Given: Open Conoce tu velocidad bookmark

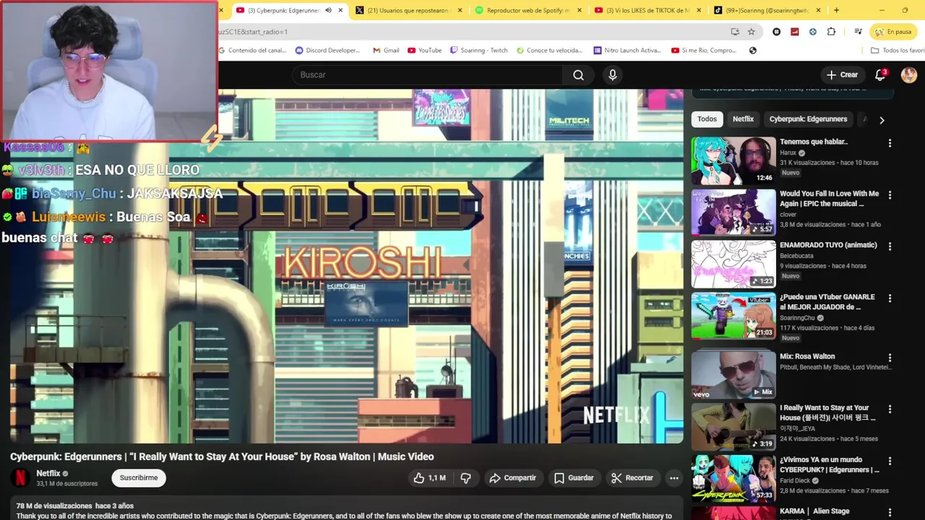Looking at the screenshot, I should point(549,51).
